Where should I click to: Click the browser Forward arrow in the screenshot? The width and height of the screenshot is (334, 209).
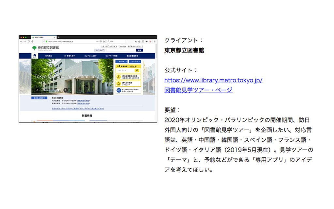click(25, 41)
